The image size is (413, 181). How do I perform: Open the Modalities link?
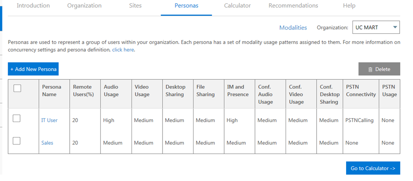[x=293, y=28]
